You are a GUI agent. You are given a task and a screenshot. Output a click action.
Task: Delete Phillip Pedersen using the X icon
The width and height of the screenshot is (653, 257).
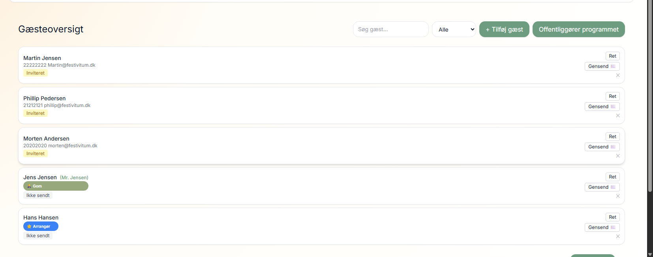(618, 116)
